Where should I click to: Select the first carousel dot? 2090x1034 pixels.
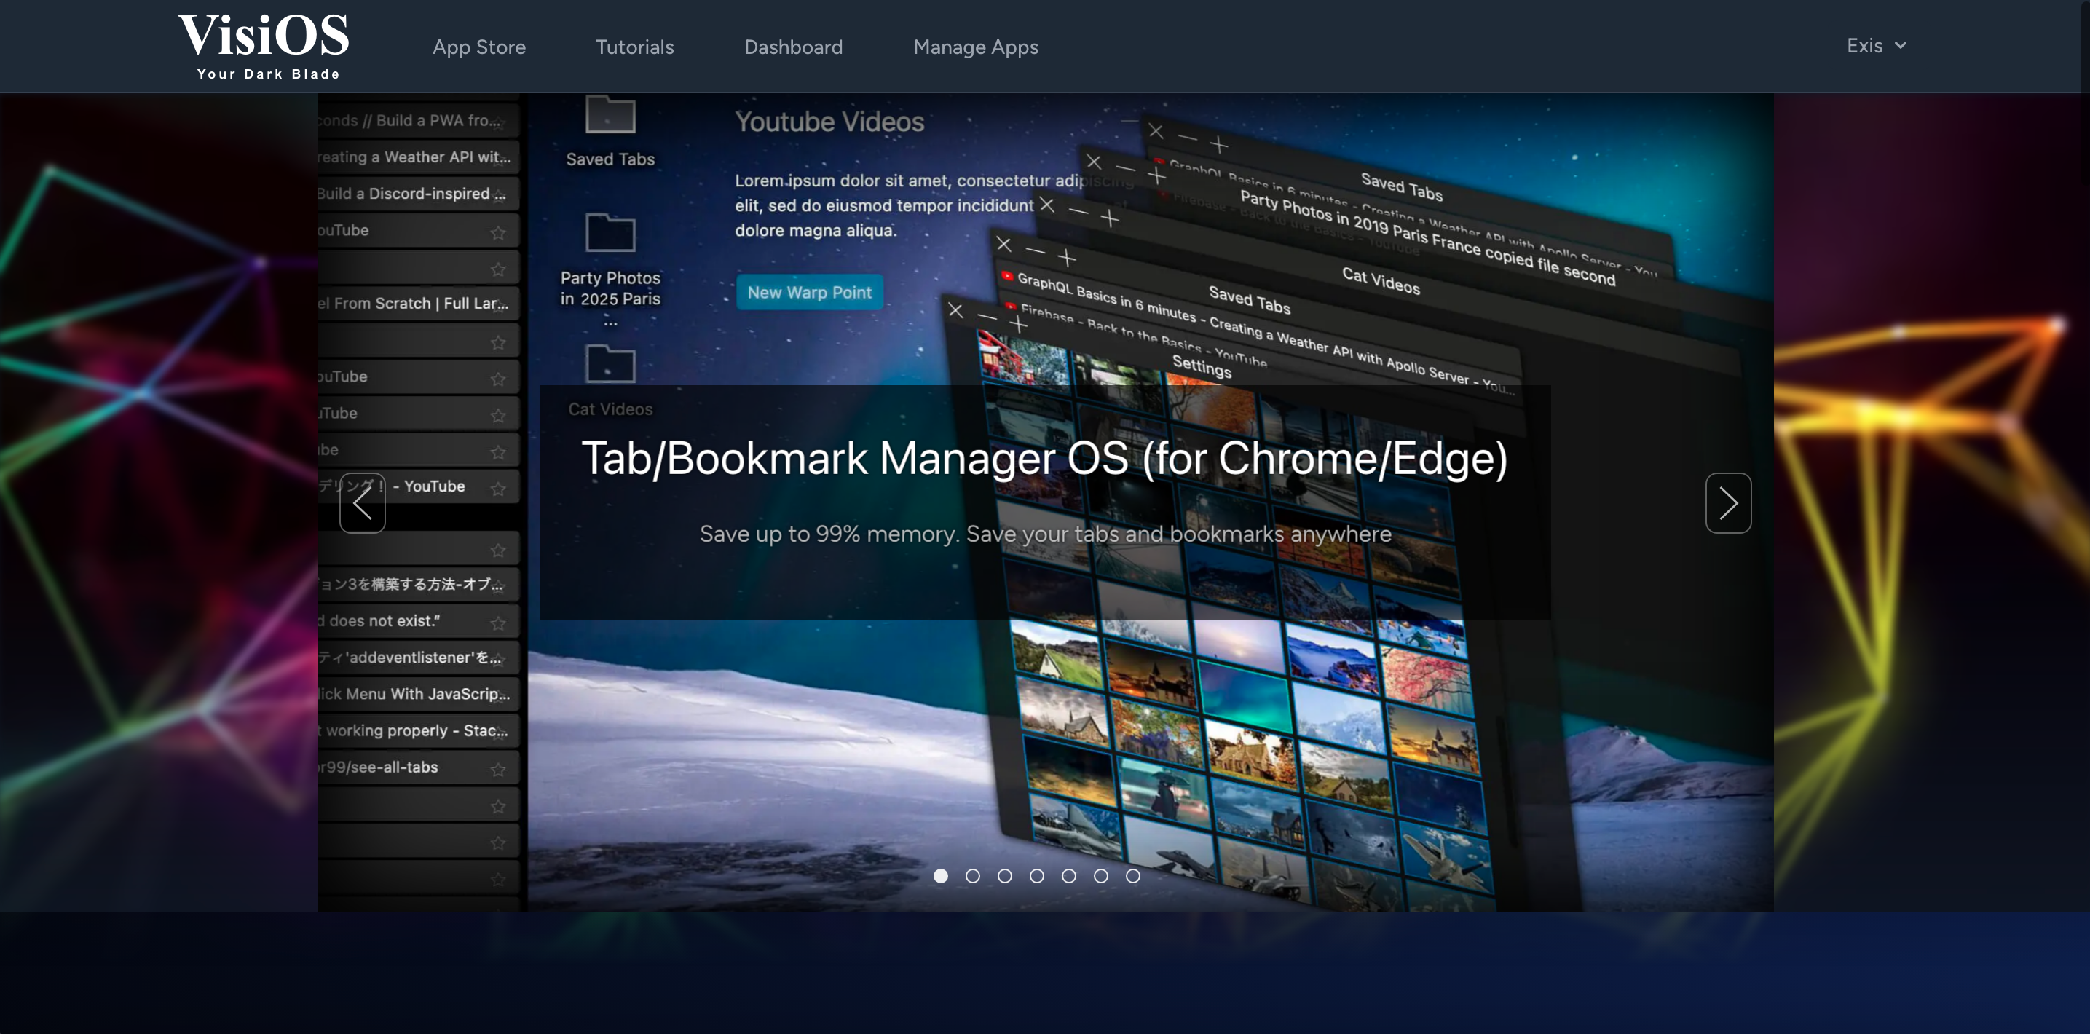pos(940,875)
